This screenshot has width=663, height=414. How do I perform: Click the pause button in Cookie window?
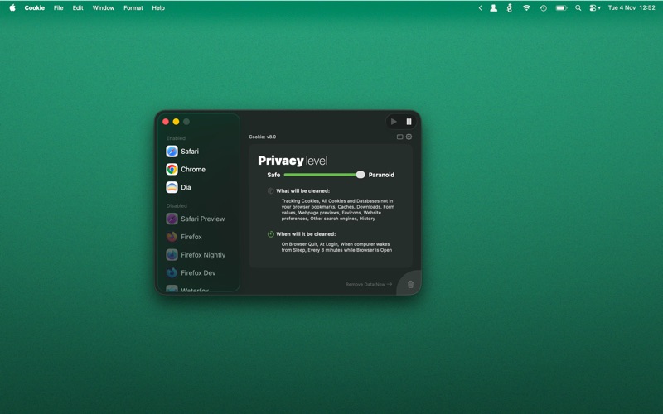click(409, 122)
